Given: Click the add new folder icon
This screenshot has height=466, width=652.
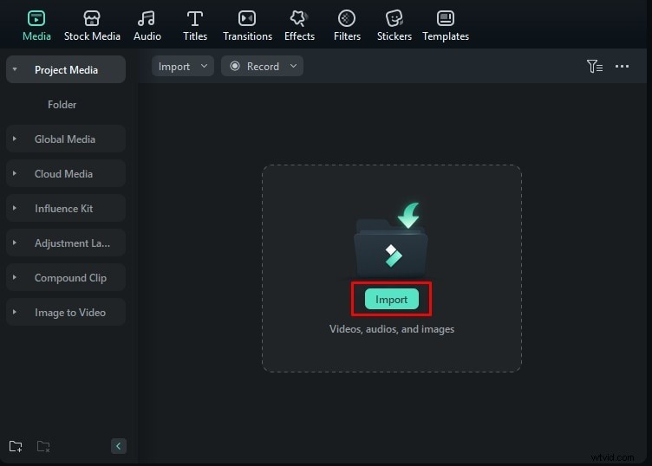Looking at the screenshot, I should click(16, 446).
